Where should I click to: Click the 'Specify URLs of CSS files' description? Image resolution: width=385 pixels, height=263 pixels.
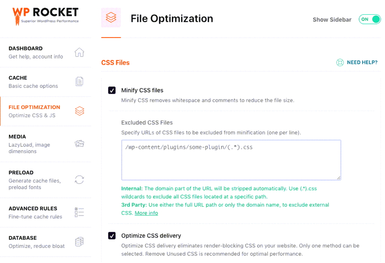(211, 132)
